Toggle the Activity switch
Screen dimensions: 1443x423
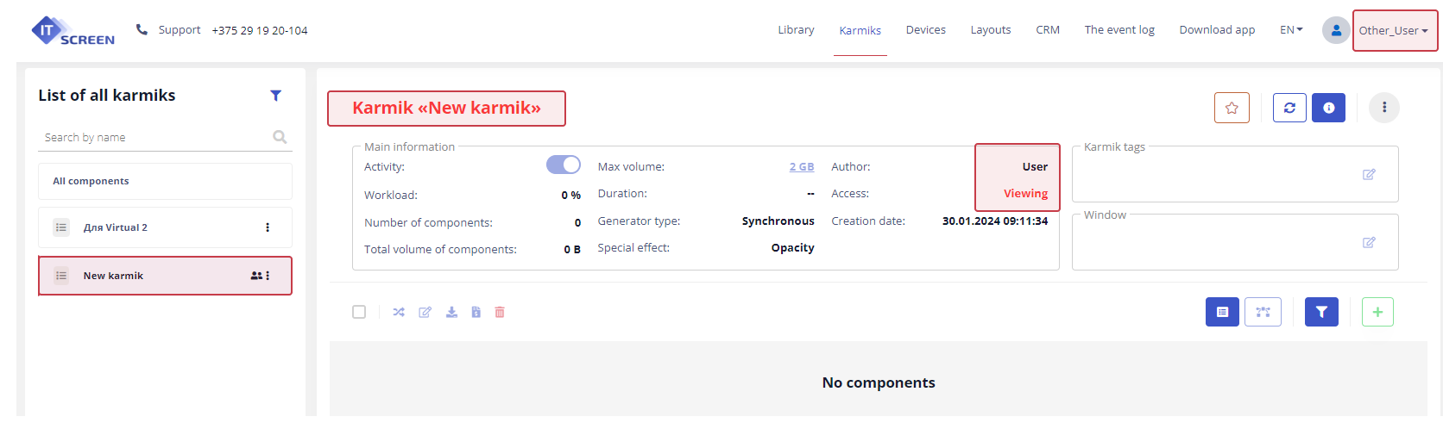pyautogui.click(x=564, y=165)
